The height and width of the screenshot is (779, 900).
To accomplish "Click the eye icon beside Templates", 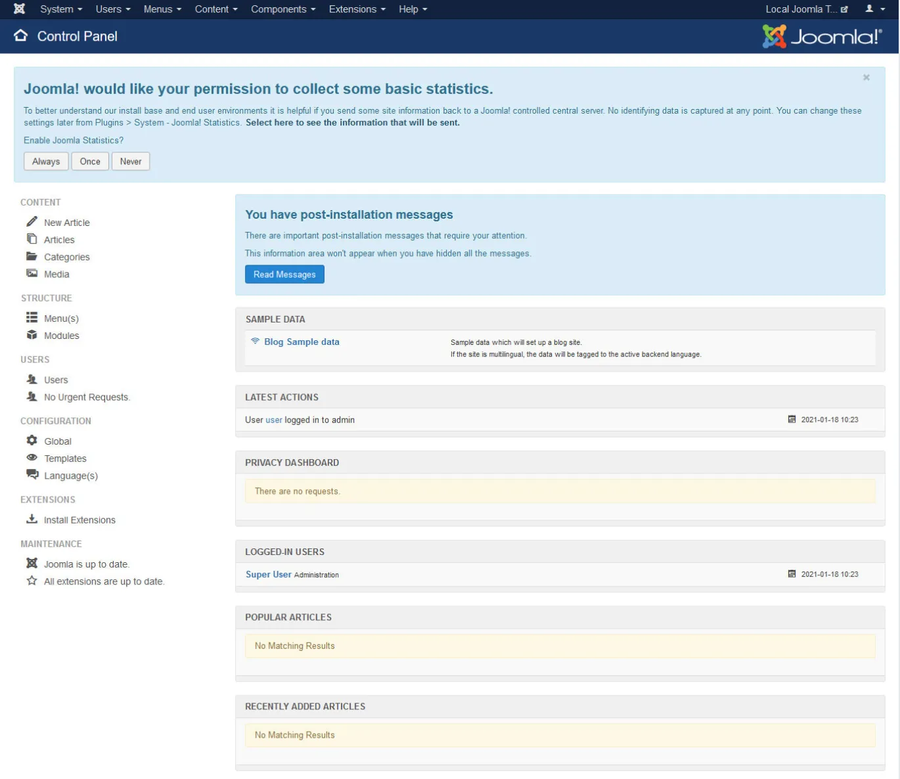I will point(32,458).
